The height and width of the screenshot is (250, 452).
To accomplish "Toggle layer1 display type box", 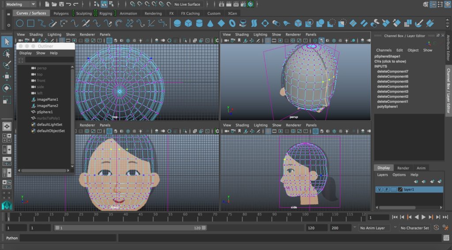I will click(393, 190).
